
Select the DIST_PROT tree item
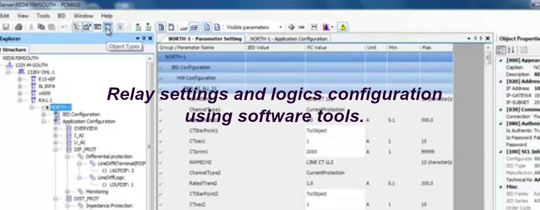(x=86, y=198)
